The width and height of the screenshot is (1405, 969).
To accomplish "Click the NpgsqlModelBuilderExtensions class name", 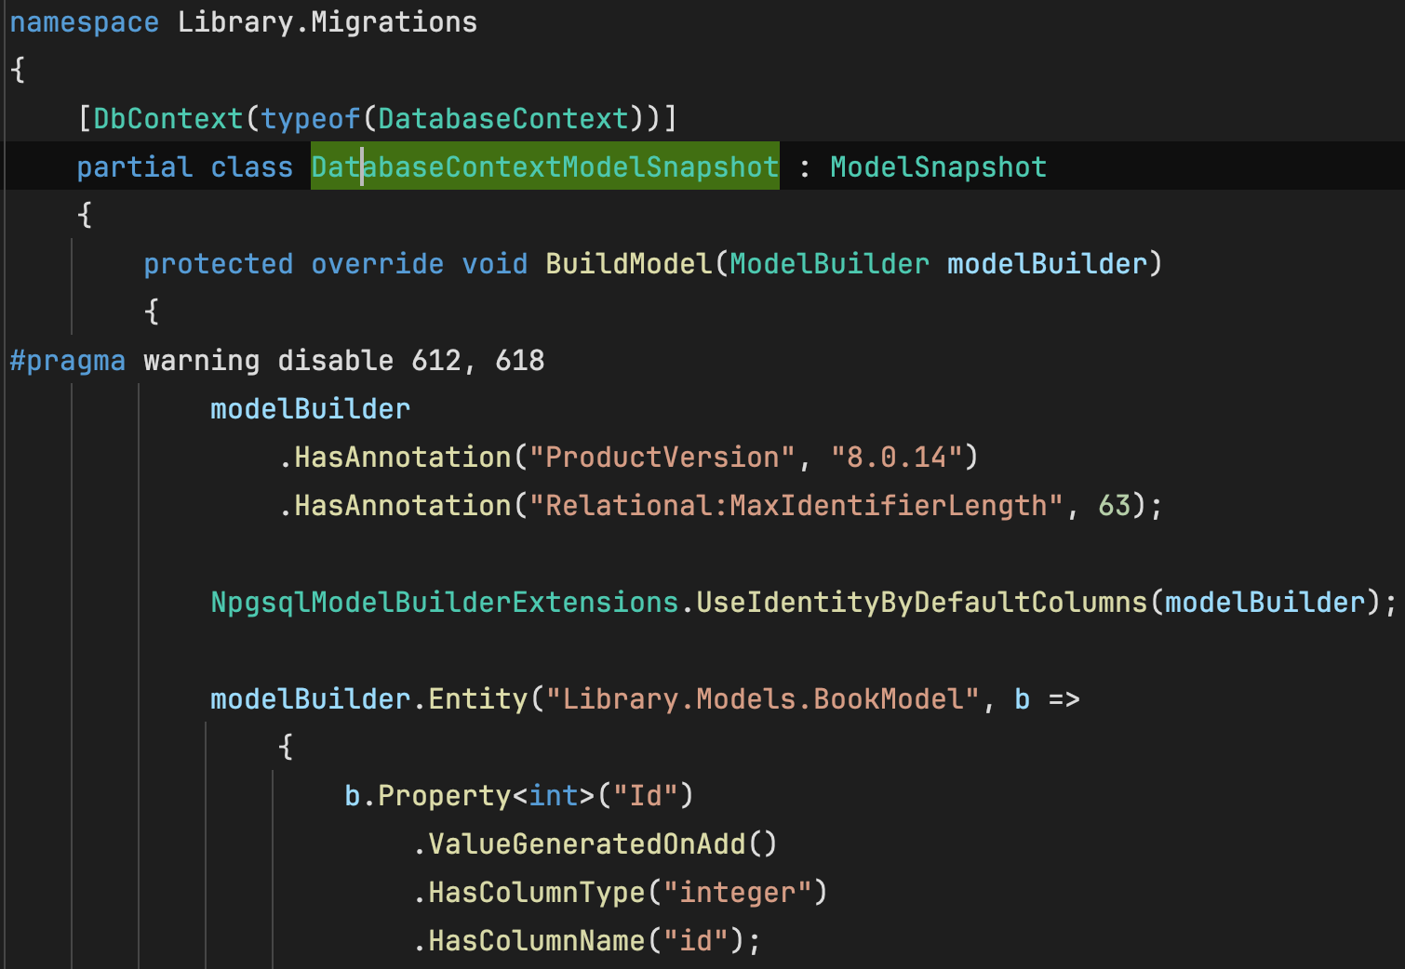I will pos(444,603).
